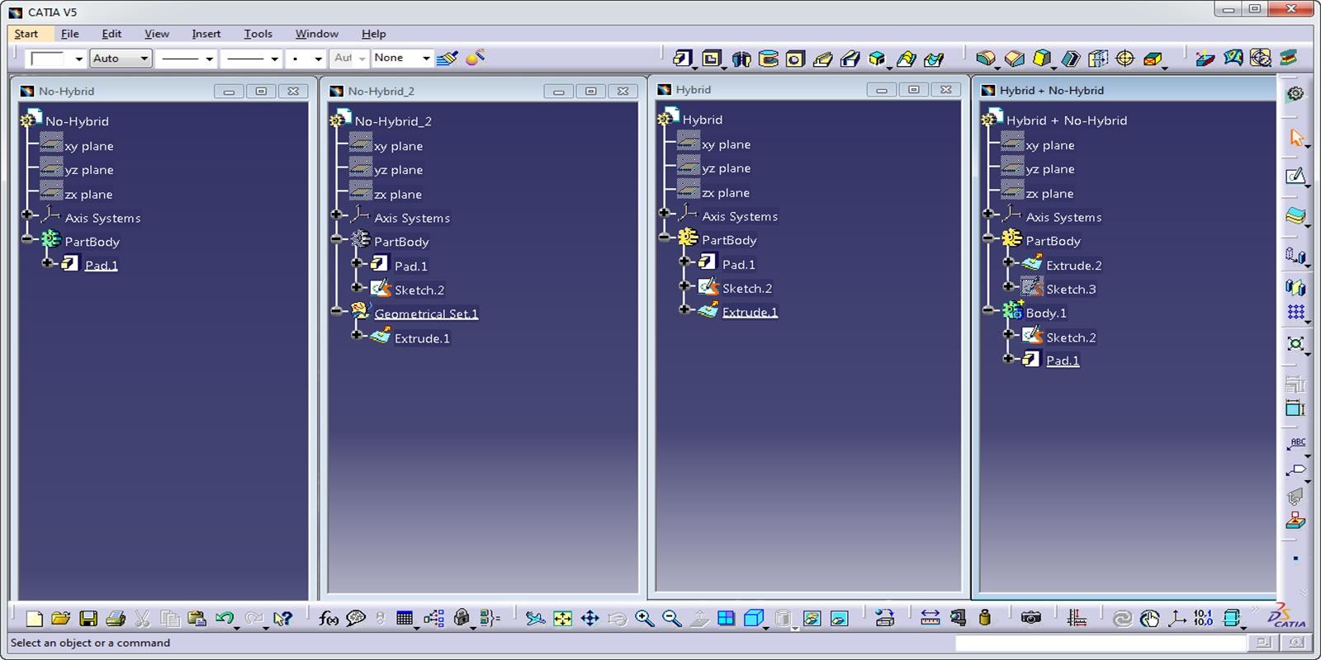Screen dimensions: 1321x660
Task: Open the Measure Between tool
Action: (x=930, y=618)
